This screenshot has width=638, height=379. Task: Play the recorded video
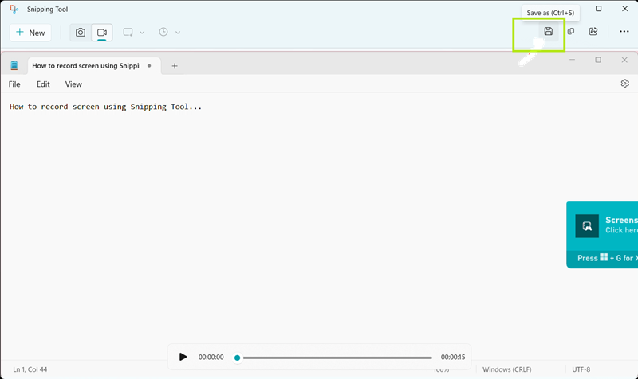pos(183,357)
